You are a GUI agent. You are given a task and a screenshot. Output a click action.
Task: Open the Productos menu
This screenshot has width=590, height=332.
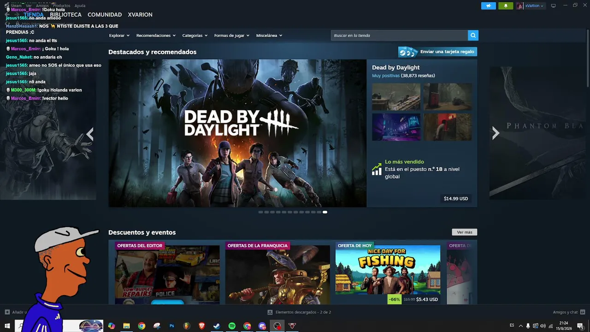(x=61, y=6)
